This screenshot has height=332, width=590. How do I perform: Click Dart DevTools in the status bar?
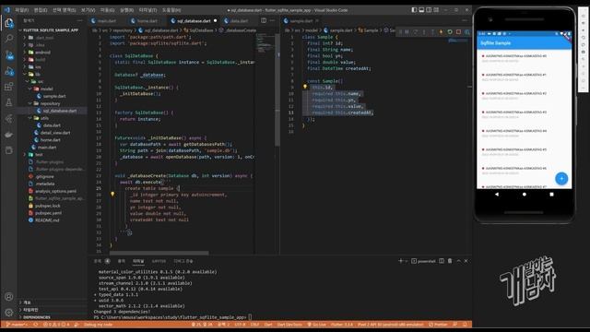pos(289,325)
